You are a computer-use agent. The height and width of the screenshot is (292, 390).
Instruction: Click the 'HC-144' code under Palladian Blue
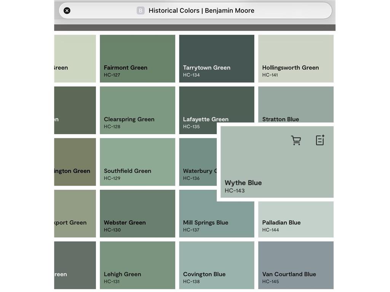point(270,230)
